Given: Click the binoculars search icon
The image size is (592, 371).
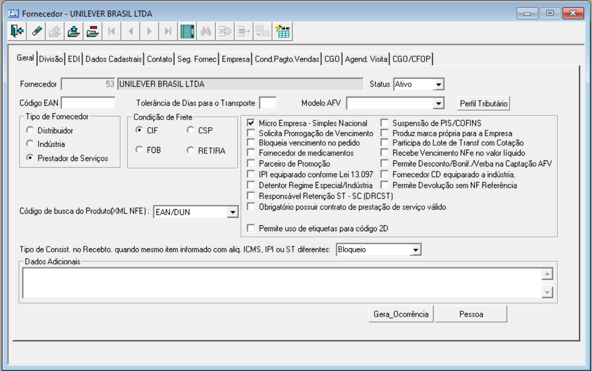Looking at the screenshot, I should pyautogui.click(x=206, y=31).
